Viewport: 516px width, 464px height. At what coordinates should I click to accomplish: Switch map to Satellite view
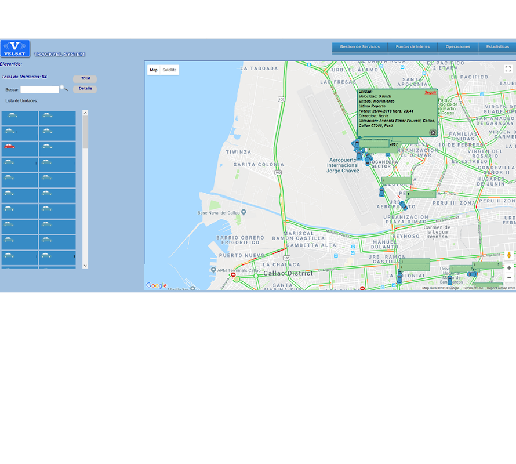(x=169, y=70)
